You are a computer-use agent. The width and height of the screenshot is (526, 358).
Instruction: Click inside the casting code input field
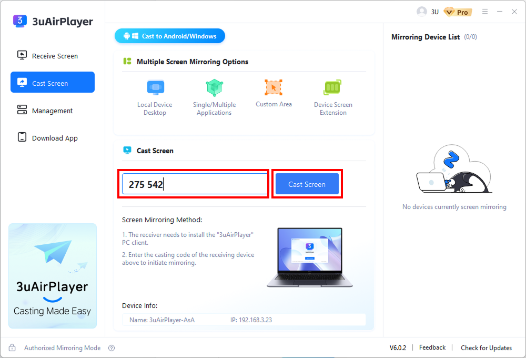(x=194, y=183)
